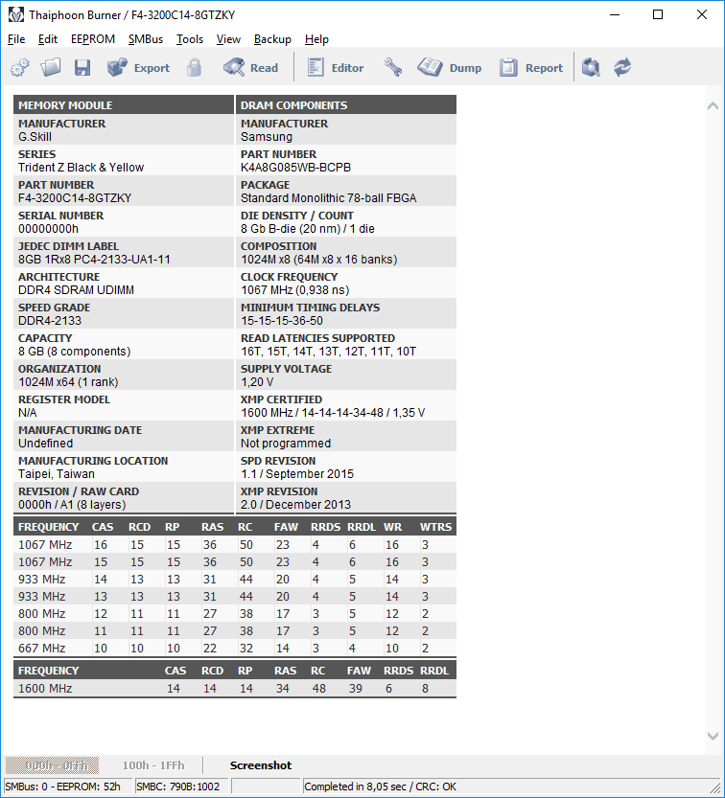
Task: Click the 1.1 / September 2015 SPD revision
Action: point(297,474)
